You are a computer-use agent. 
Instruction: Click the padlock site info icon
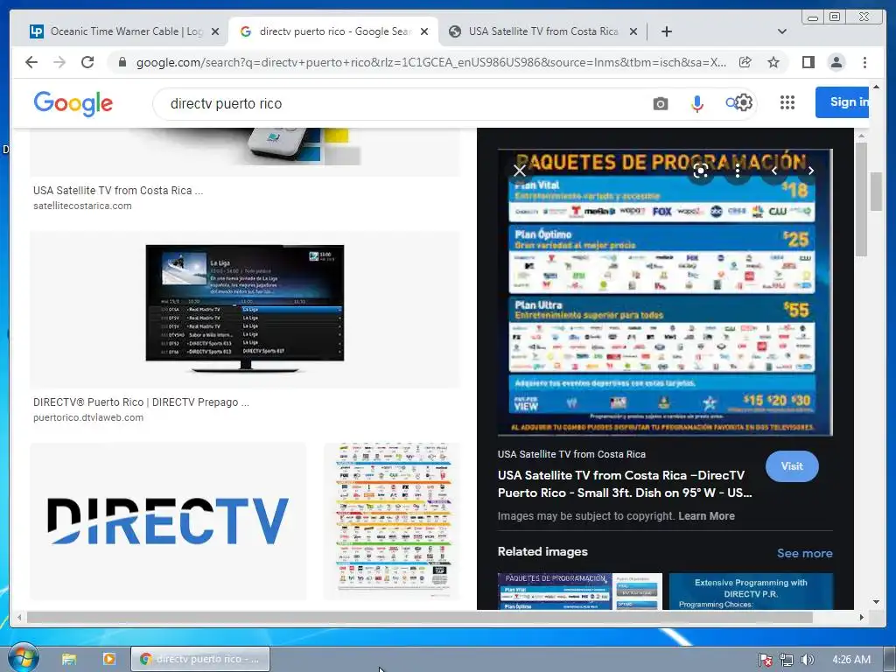click(x=122, y=62)
